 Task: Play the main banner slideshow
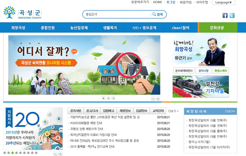(153, 98)
